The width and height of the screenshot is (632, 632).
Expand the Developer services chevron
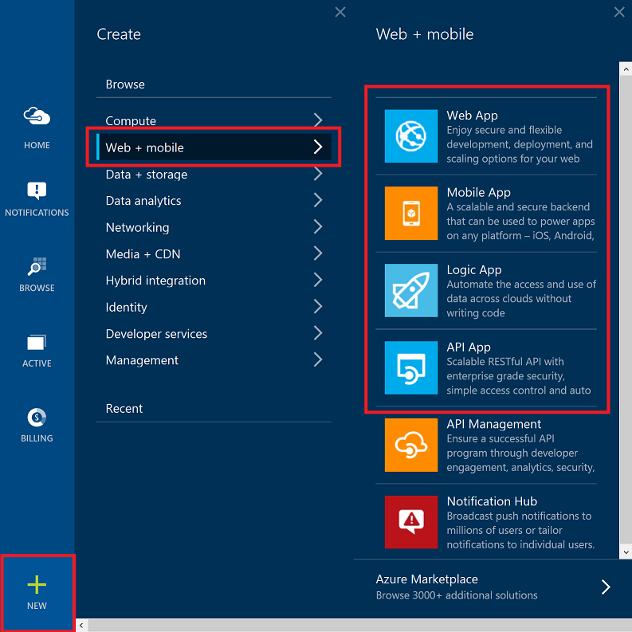(318, 333)
